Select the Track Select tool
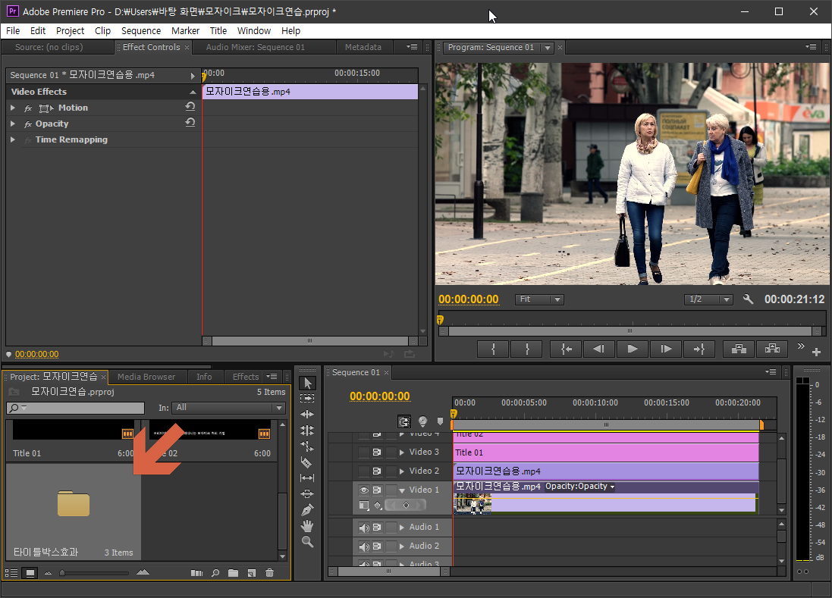832x598 pixels. [x=307, y=399]
